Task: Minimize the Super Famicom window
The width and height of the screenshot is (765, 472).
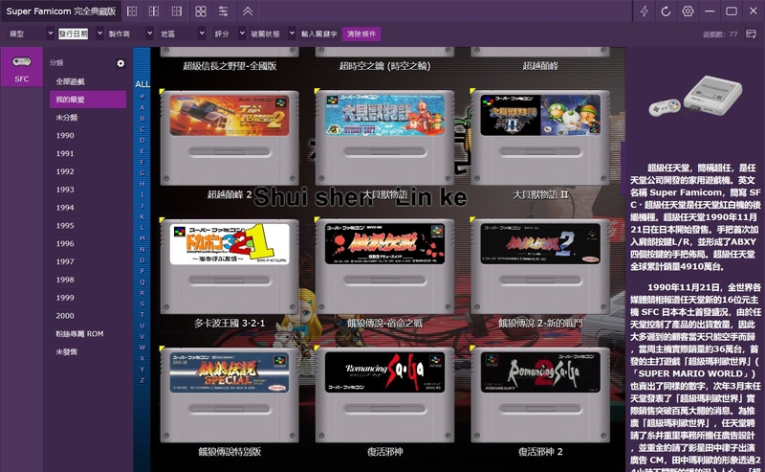Action: point(710,11)
